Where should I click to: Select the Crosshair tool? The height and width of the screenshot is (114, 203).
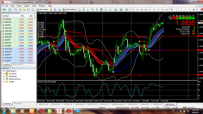point(176,10)
